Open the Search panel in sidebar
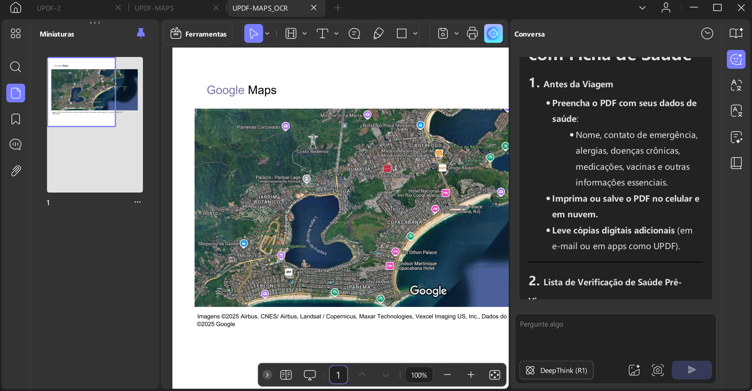 16,67
